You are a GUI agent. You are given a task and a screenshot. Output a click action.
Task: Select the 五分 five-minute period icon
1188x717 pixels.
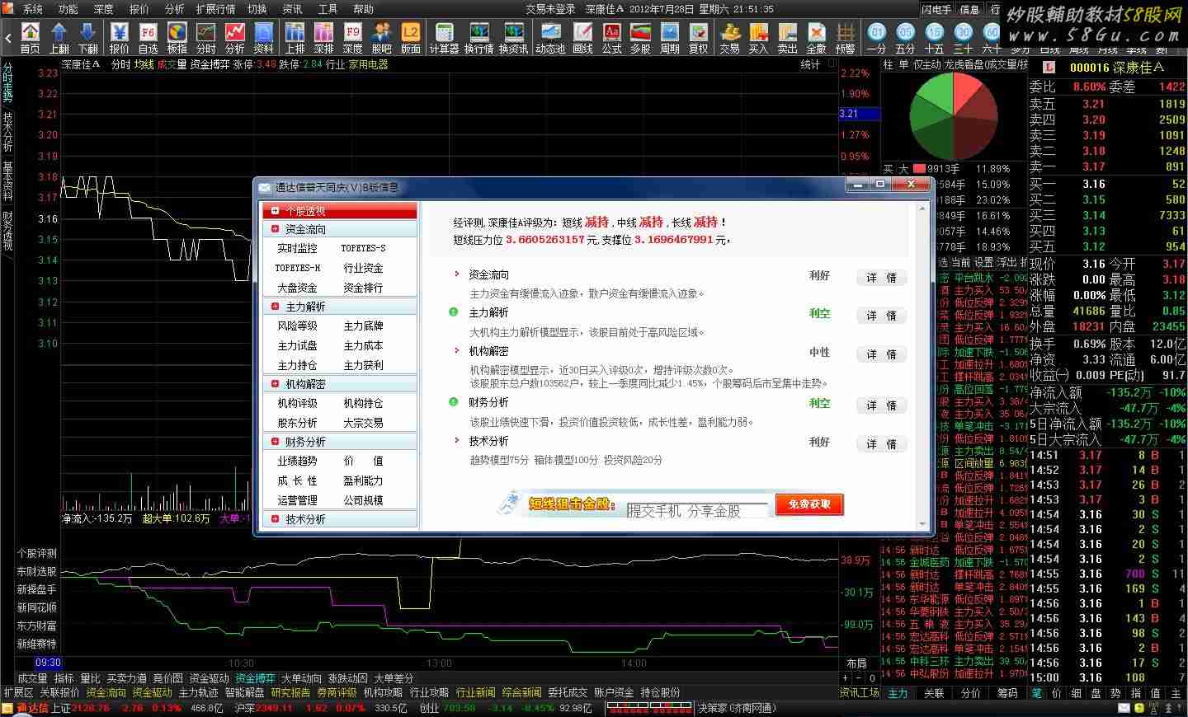tap(906, 37)
